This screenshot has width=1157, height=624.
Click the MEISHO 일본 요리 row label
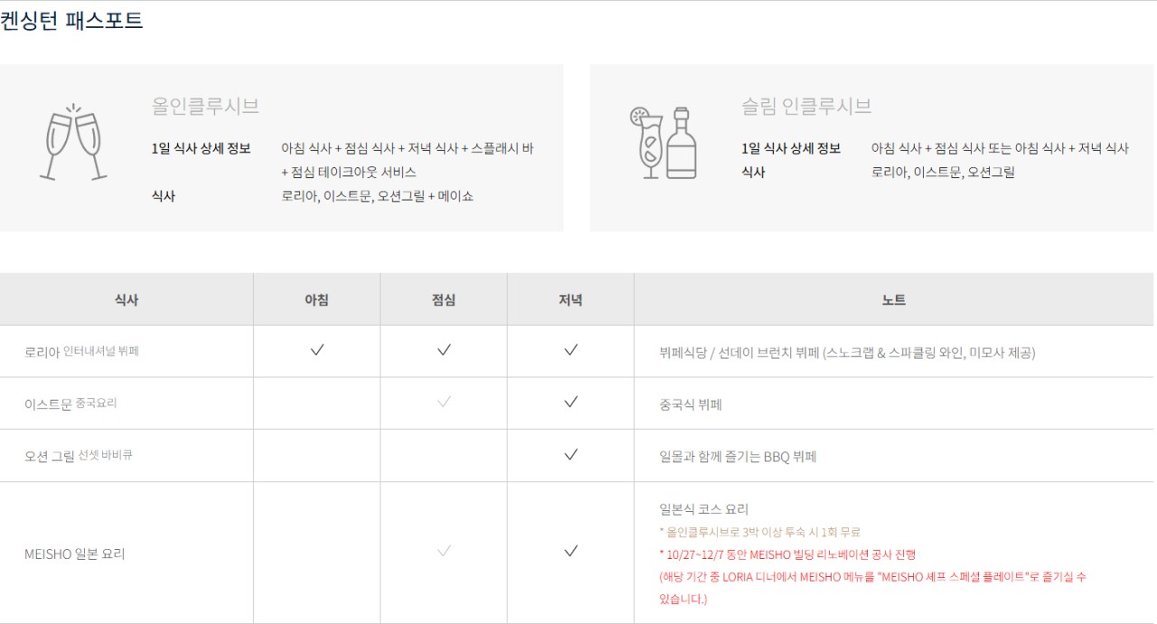click(75, 553)
